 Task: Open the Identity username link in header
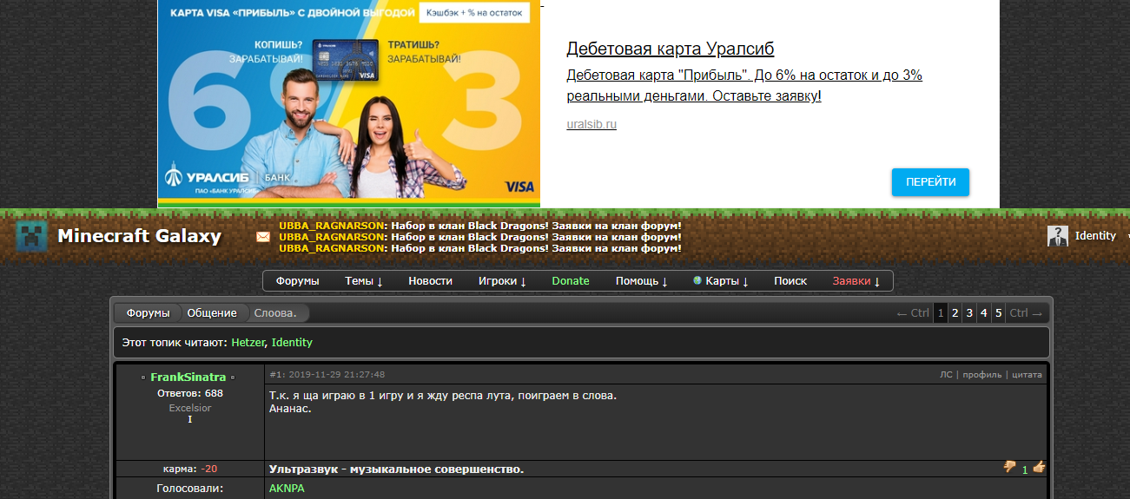1095,236
